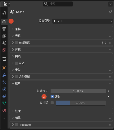The width and height of the screenshot is (114, 130).
Task: Open the 渲染引擎 EEVEE dropdown
Action: (83, 21)
